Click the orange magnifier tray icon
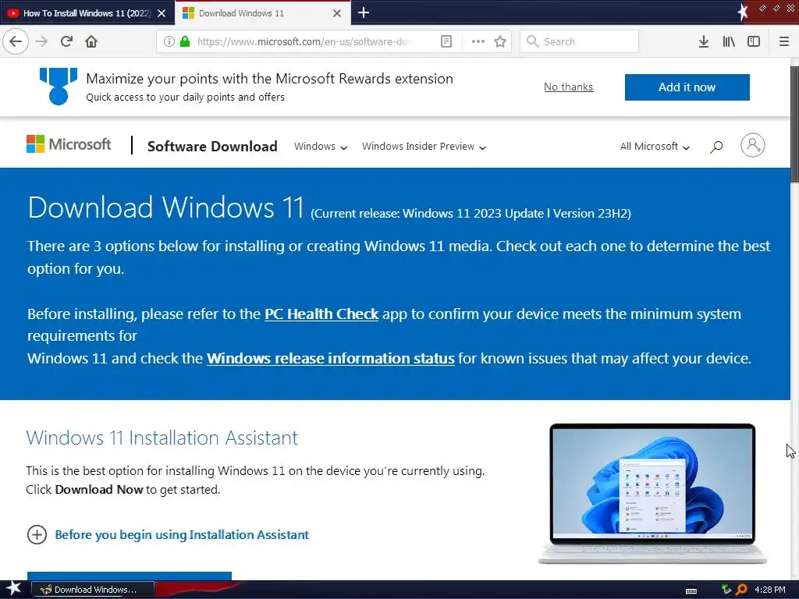799x599 pixels. 741,590
